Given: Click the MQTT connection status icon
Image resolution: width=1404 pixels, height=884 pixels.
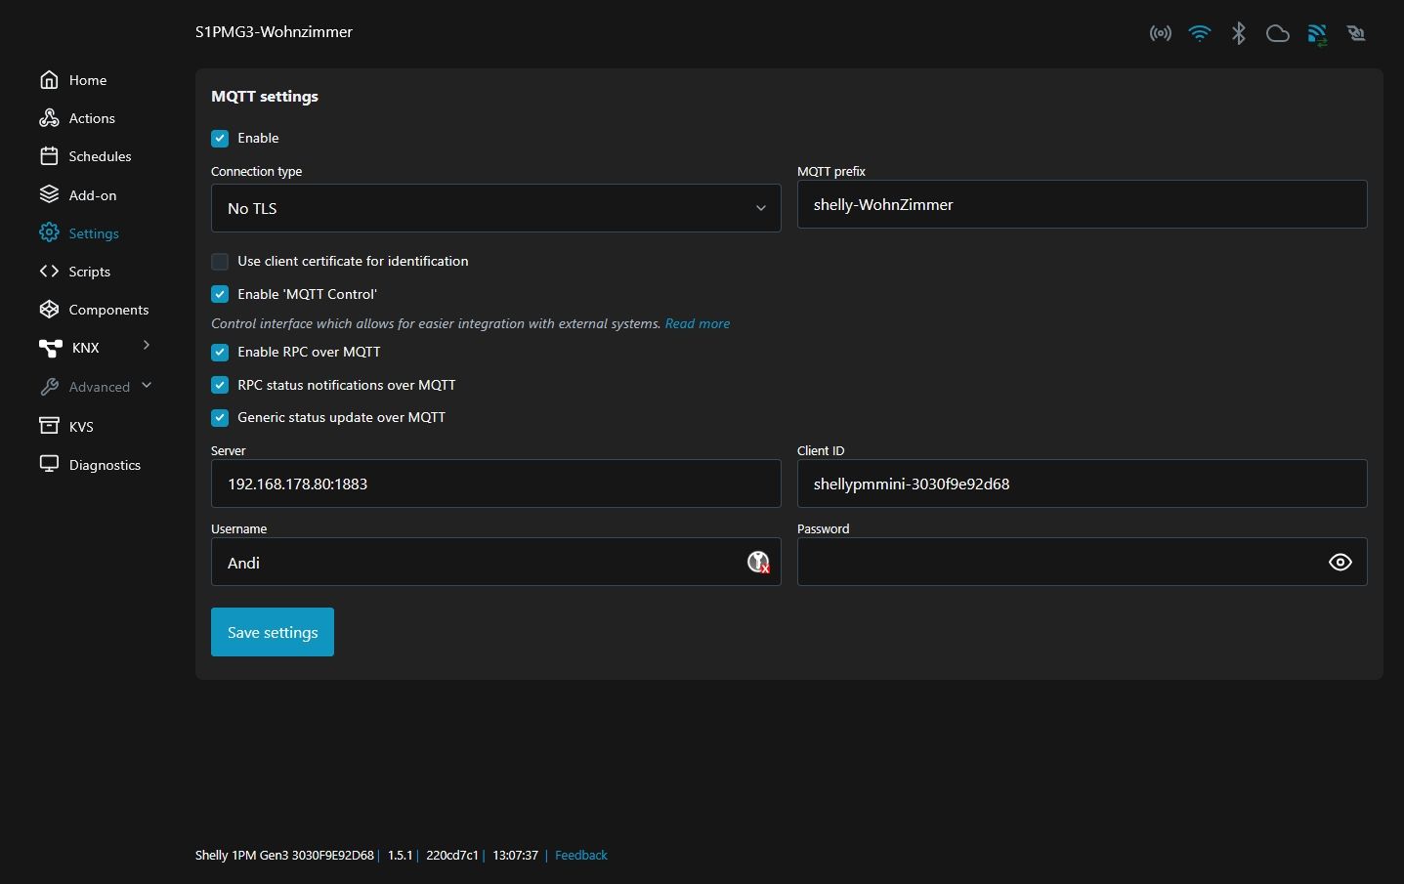Looking at the screenshot, I should (1317, 35).
